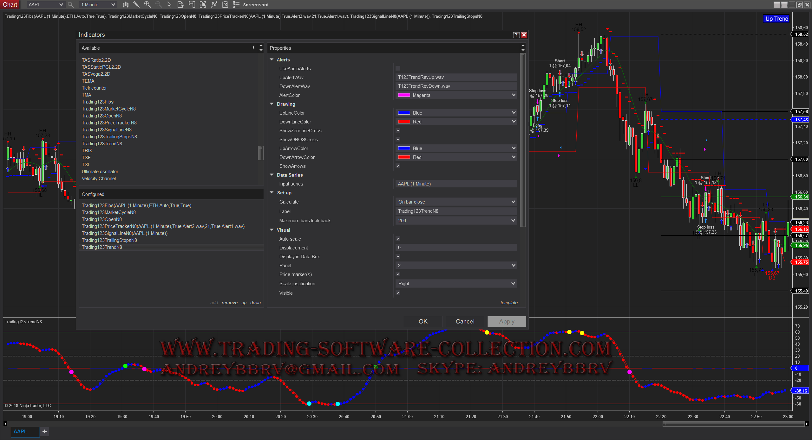Click the OK button
Image resolution: width=812 pixels, height=440 pixels.
tap(423, 321)
